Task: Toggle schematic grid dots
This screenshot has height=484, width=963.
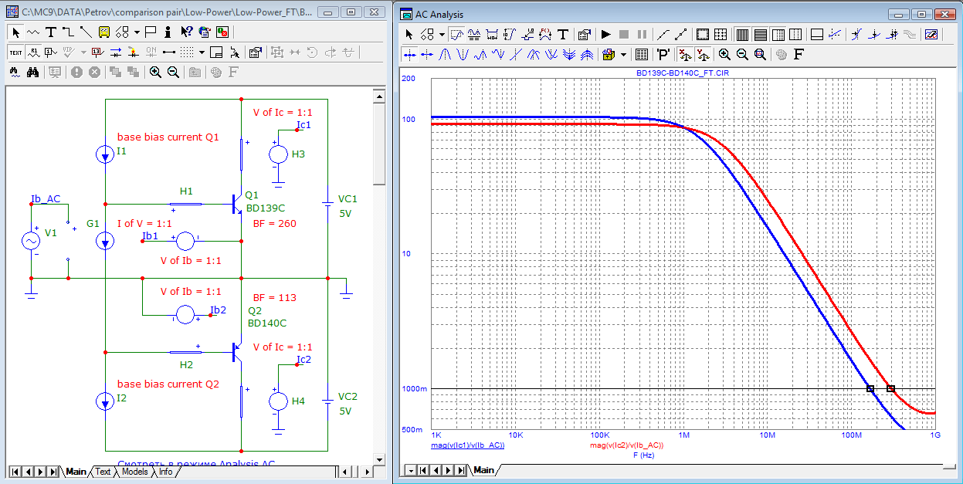Action: click(188, 52)
